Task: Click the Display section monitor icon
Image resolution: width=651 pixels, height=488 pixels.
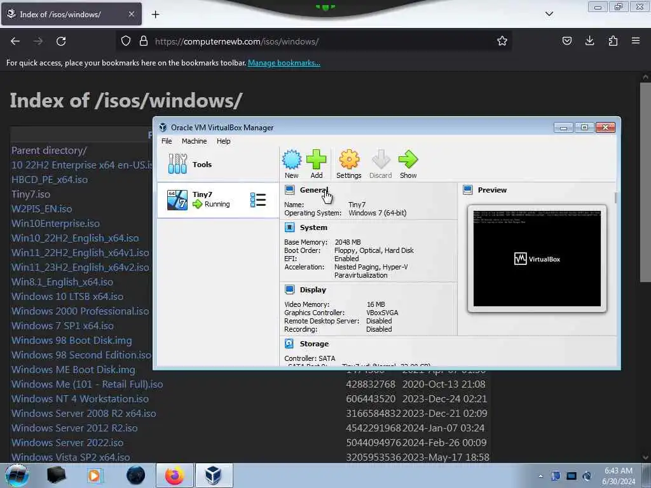Action: (290, 290)
